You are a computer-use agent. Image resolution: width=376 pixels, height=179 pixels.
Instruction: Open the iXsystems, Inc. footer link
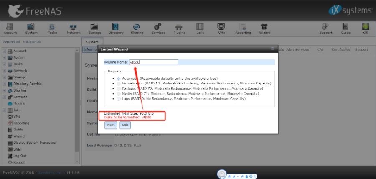pyautogui.click(x=51, y=173)
